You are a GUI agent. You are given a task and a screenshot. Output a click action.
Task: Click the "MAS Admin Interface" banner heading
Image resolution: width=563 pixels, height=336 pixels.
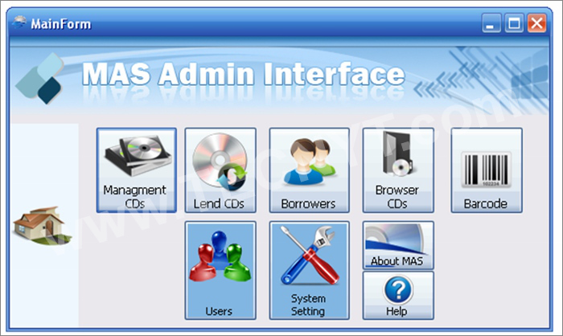pos(244,74)
